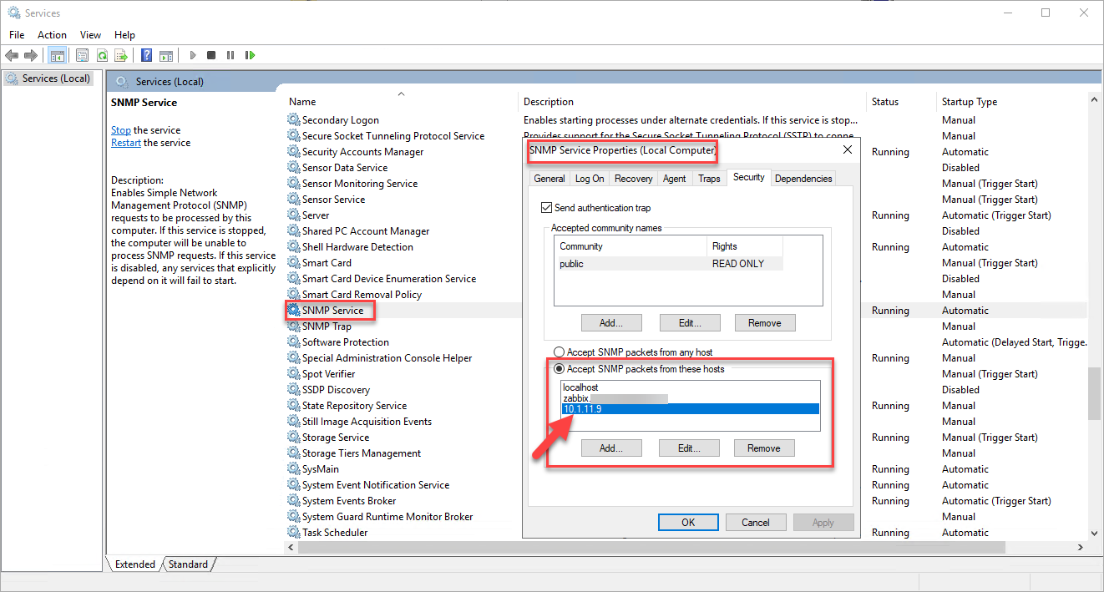Choose Accept SNMP packets from these hosts
The image size is (1104, 592).
(x=560, y=368)
